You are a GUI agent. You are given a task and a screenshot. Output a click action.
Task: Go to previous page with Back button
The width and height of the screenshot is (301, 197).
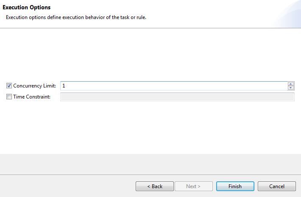click(x=155, y=186)
